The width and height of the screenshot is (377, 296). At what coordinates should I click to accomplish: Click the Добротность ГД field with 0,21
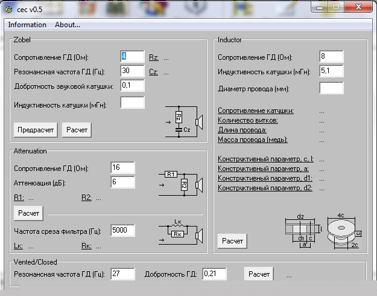coord(214,274)
